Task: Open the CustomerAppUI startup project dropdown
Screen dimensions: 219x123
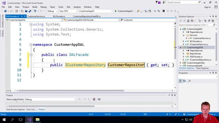Action: pyautogui.click(x=96, y=11)
